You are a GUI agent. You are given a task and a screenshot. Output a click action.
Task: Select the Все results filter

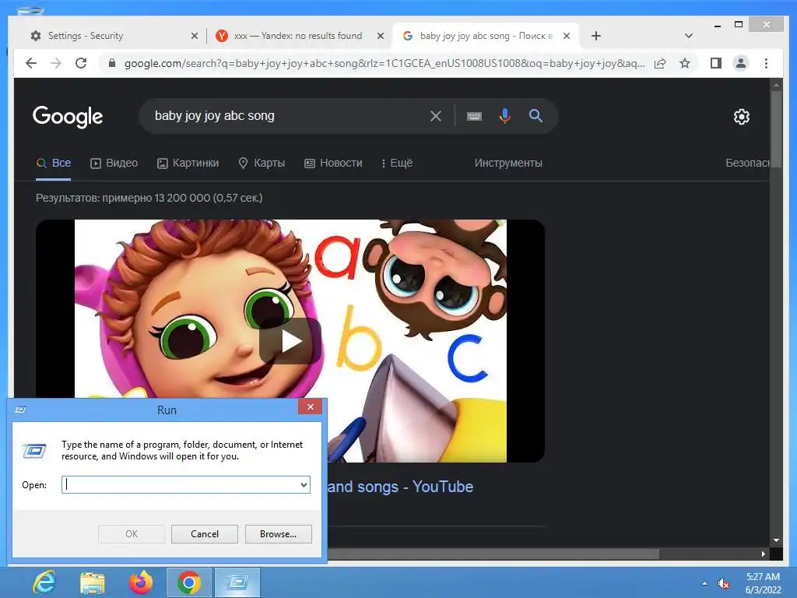point(54,164)
